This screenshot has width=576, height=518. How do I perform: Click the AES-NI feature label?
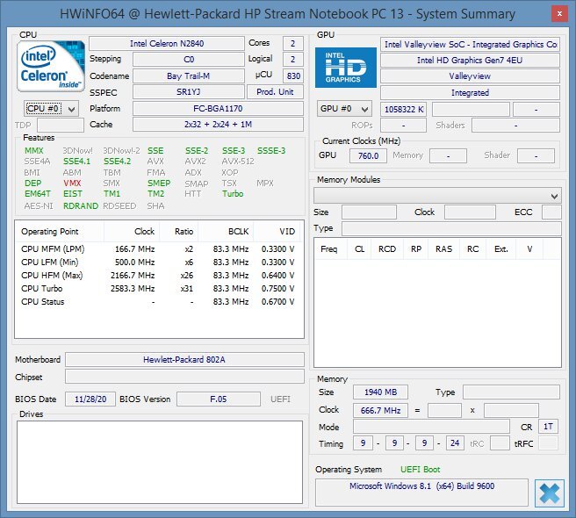coord(39,205)
